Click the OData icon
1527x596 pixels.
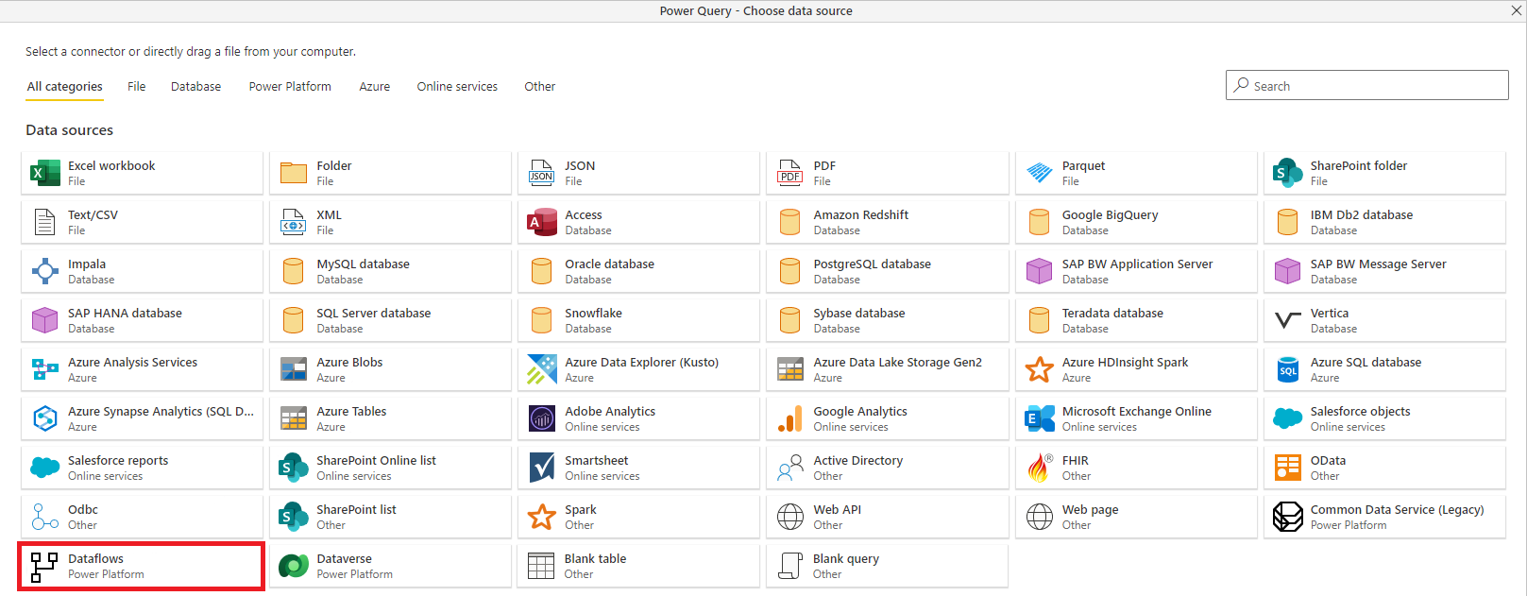(1287, 468)
